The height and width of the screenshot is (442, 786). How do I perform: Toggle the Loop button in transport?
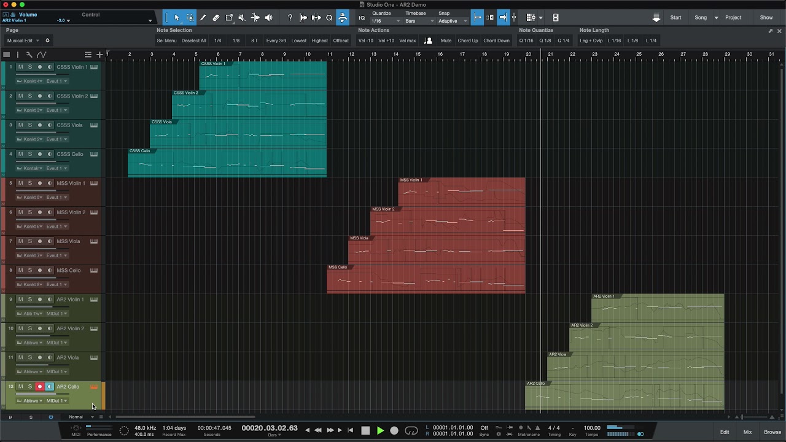click(x=411, y=431)
